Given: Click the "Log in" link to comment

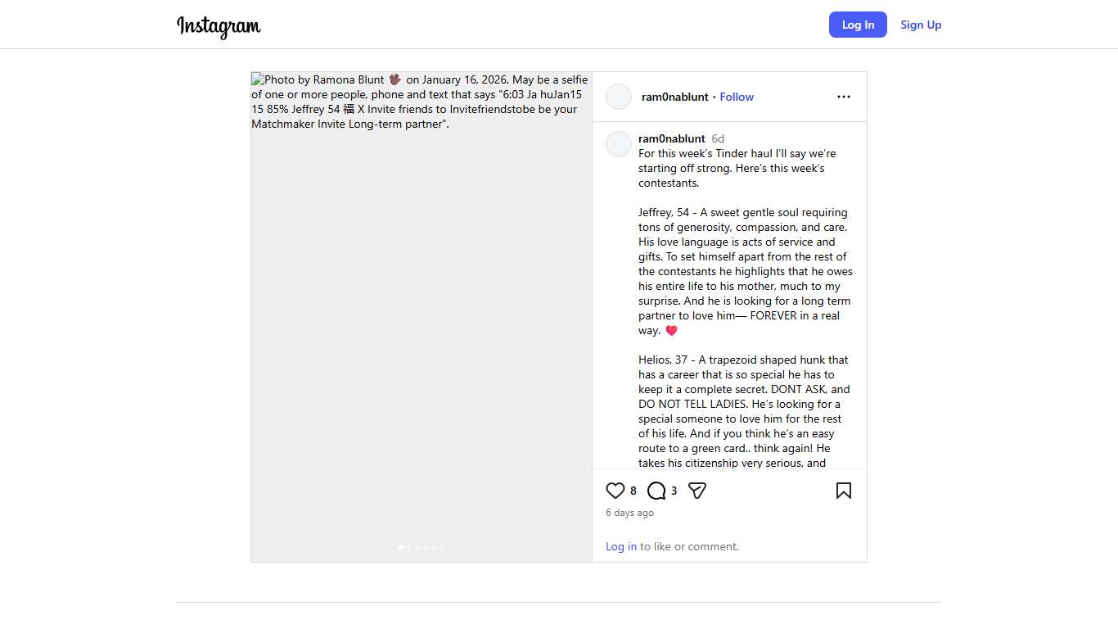Looking at the screenshot, I should (621, 546).
